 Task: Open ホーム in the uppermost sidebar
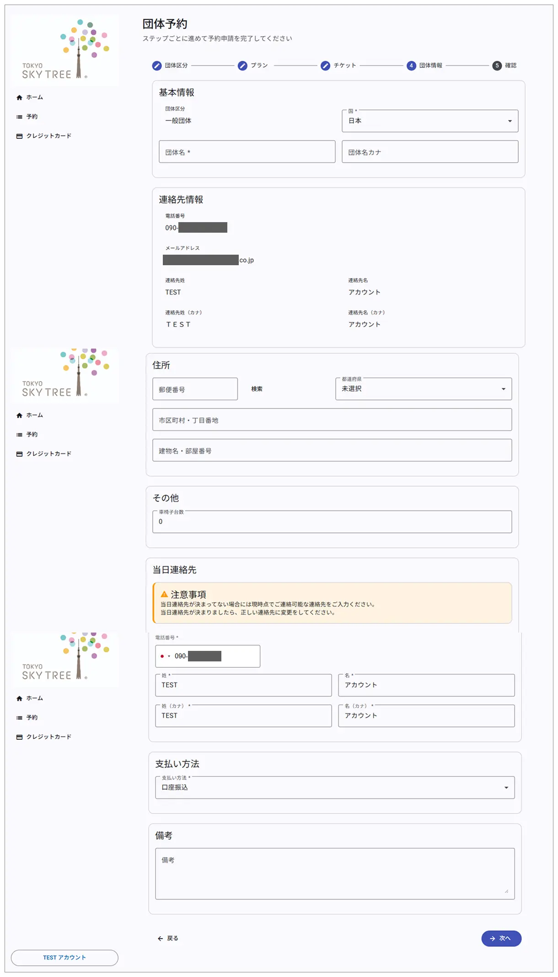click(35, 98)
